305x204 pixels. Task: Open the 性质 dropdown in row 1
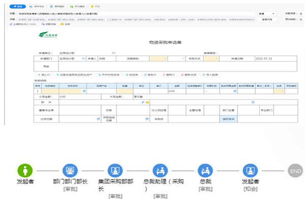[x=279, y=91]
